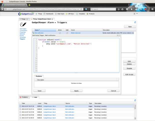Open the Connections sidebar link

(x=23, y=30)
